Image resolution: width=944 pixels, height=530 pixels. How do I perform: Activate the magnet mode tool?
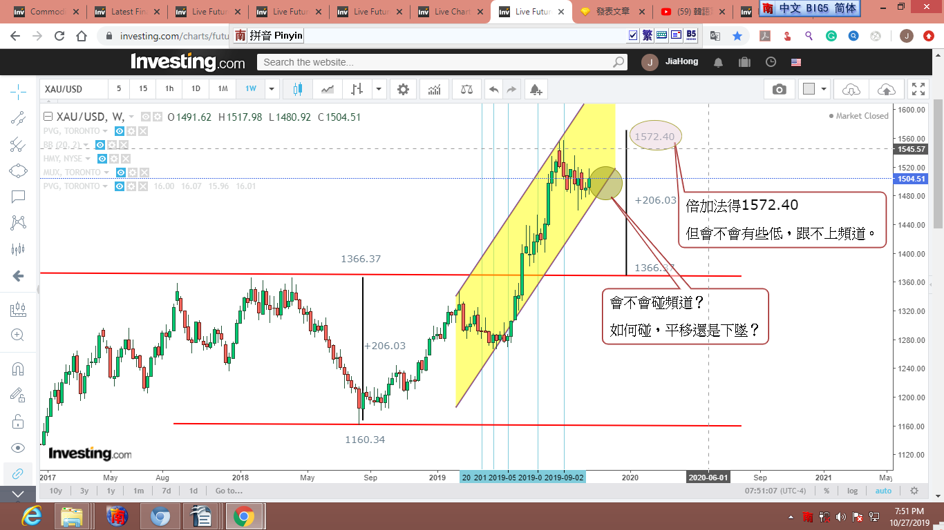[18, 369]
